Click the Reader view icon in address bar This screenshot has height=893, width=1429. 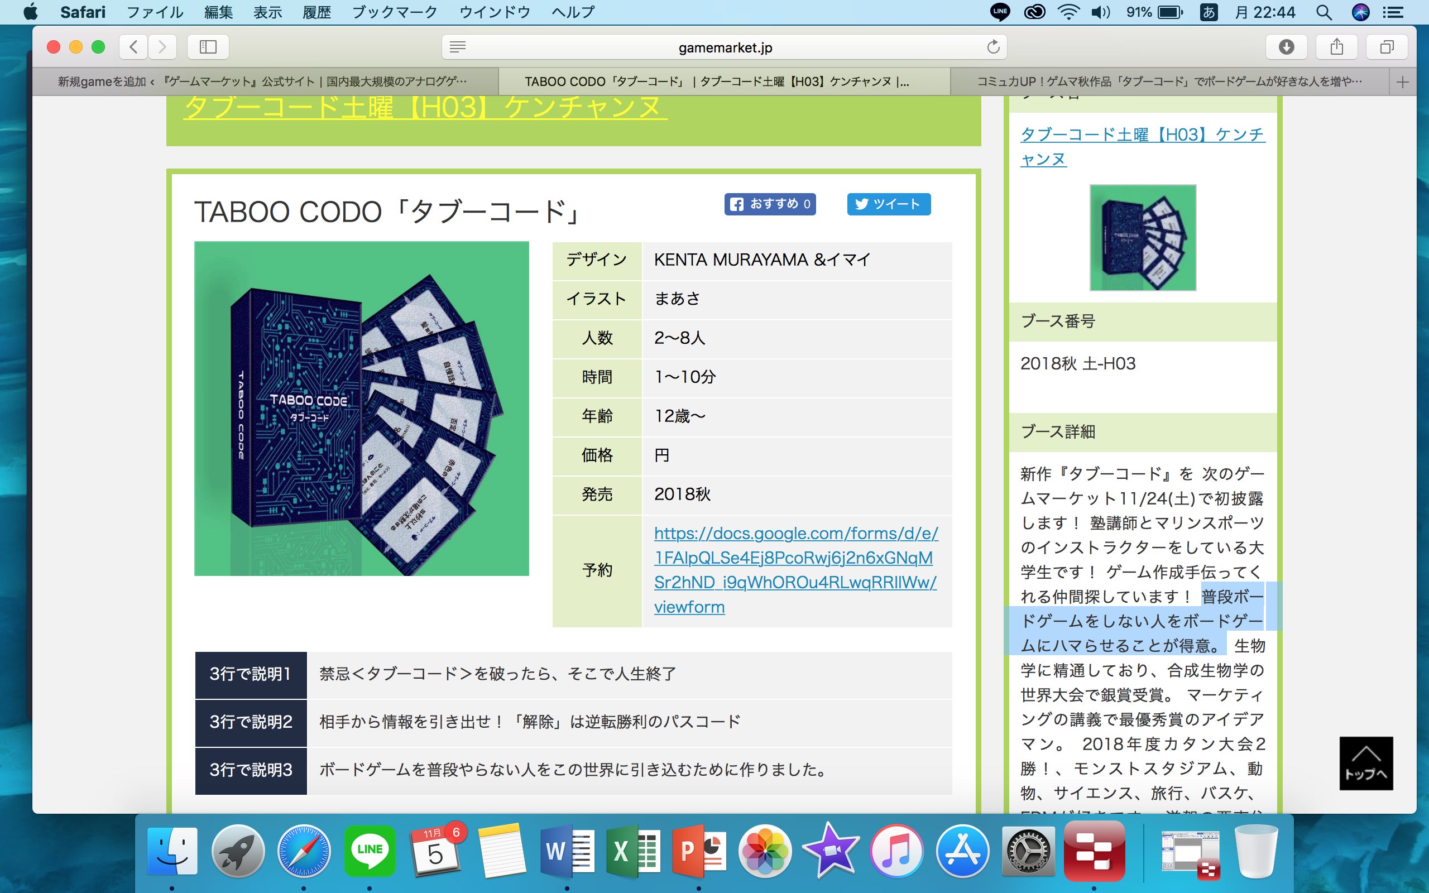point(458,47)
